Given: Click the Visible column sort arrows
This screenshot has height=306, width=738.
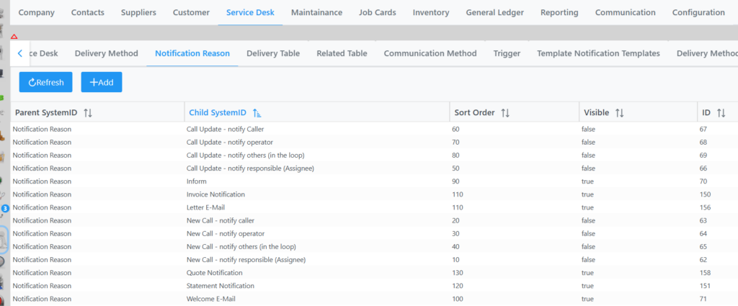Looking at the screenshot, I should [619, 113].
